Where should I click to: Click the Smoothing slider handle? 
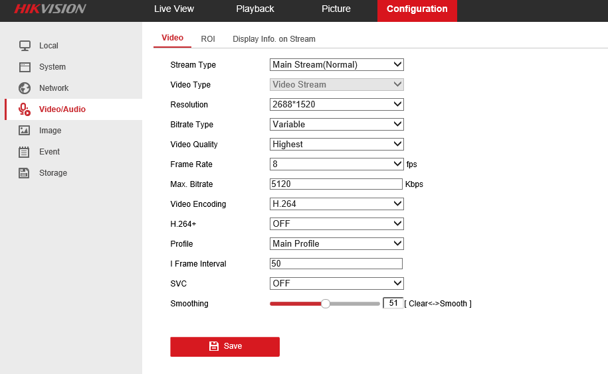(x=326, y=304)
